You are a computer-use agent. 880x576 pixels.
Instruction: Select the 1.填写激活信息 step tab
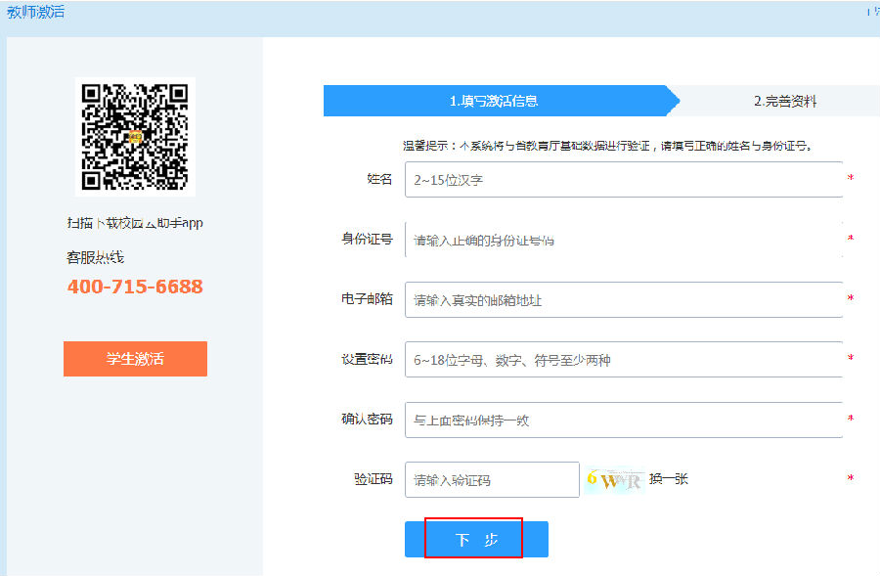[x=494, y=101]
